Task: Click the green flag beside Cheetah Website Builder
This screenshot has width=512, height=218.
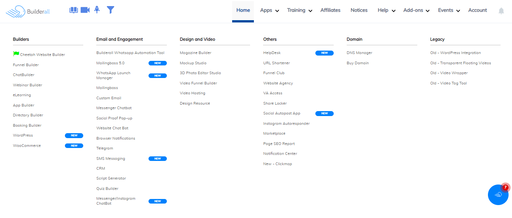Action: (16, 54)
